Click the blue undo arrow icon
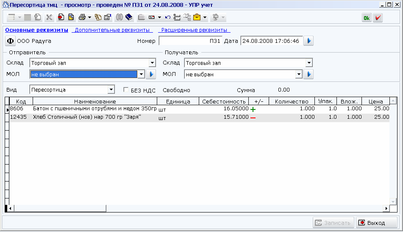The image size is (403, 232). tap(168, 17)
